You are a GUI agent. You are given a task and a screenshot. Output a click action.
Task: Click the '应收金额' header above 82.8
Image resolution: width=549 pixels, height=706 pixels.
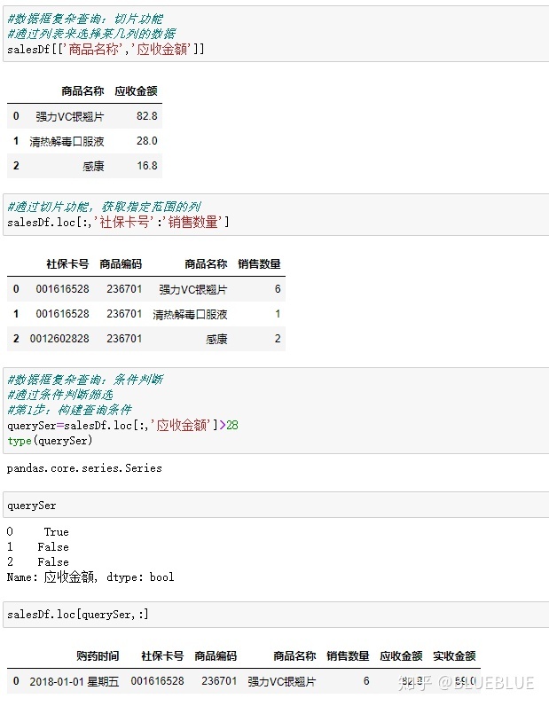(x=136, y=91)
